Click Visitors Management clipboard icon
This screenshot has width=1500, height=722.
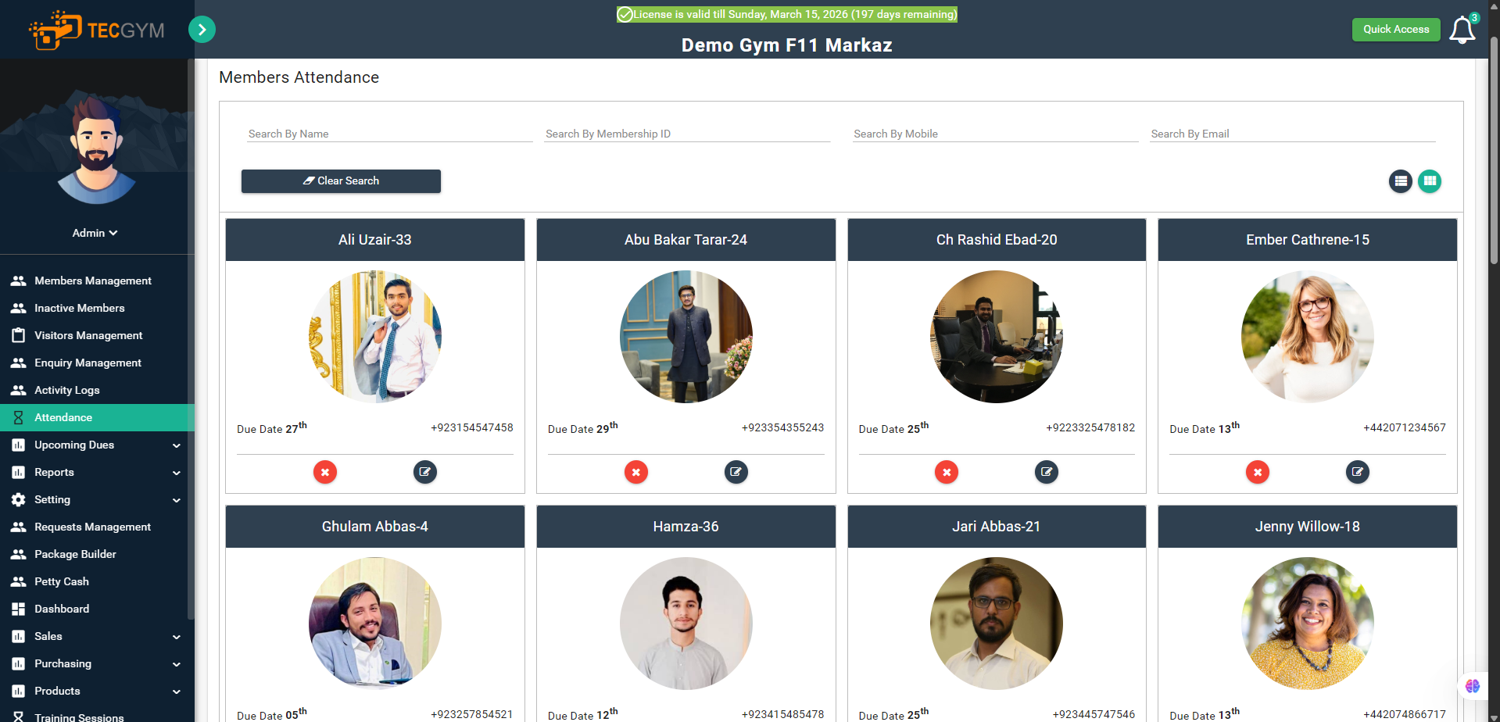point(19,335)
